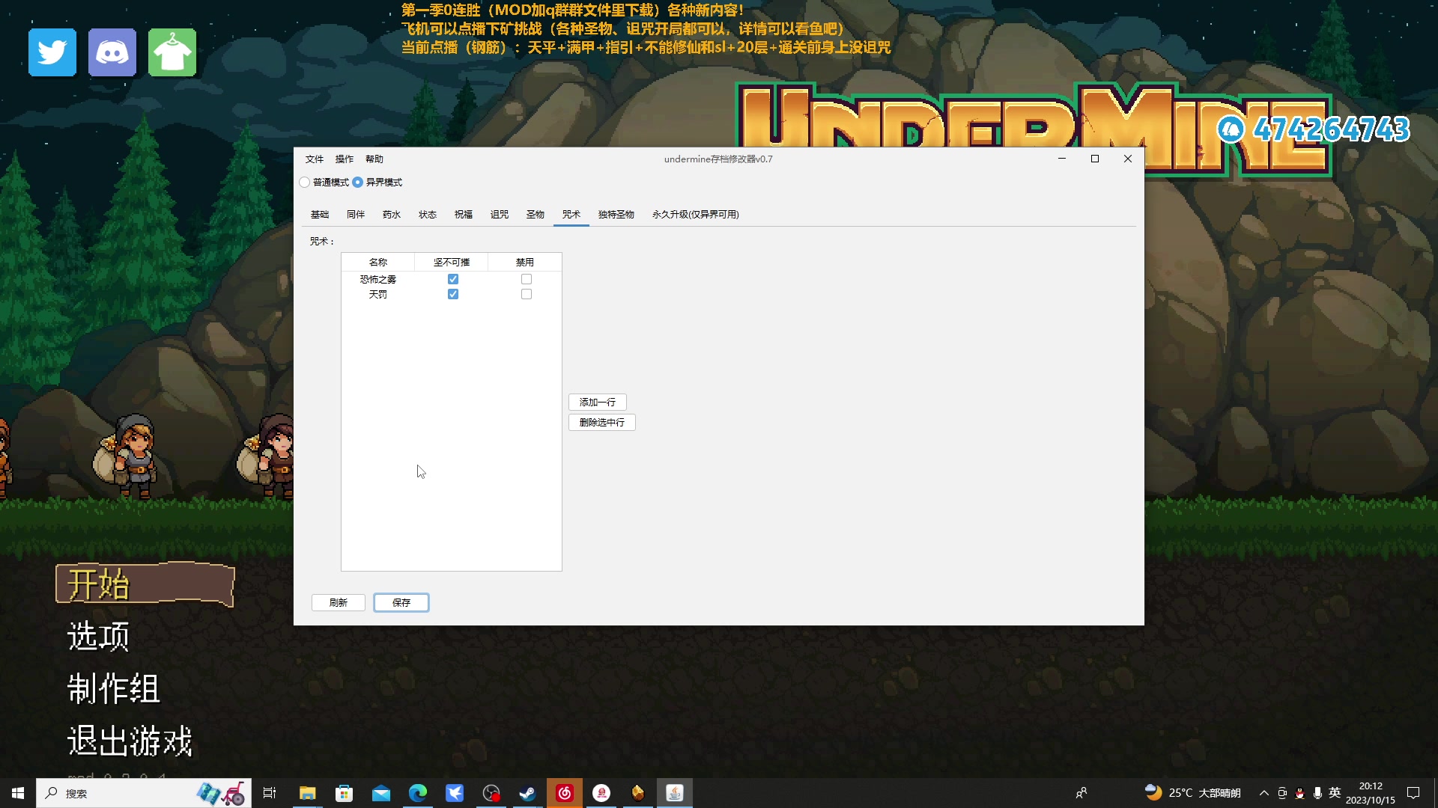Switch to Steam on the taskbar
This screenshot has height=808, width=1438.
[527, 793]
